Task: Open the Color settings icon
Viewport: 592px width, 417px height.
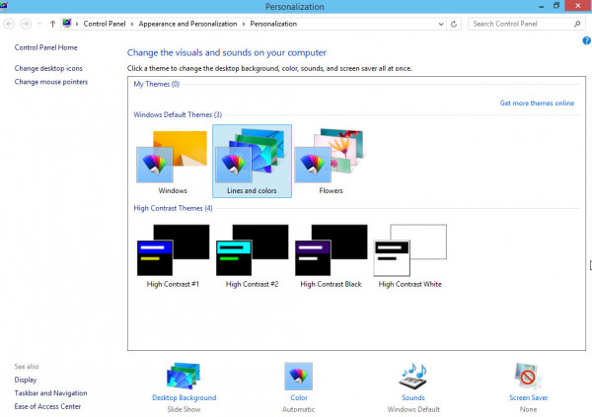Action: [298, 377]
